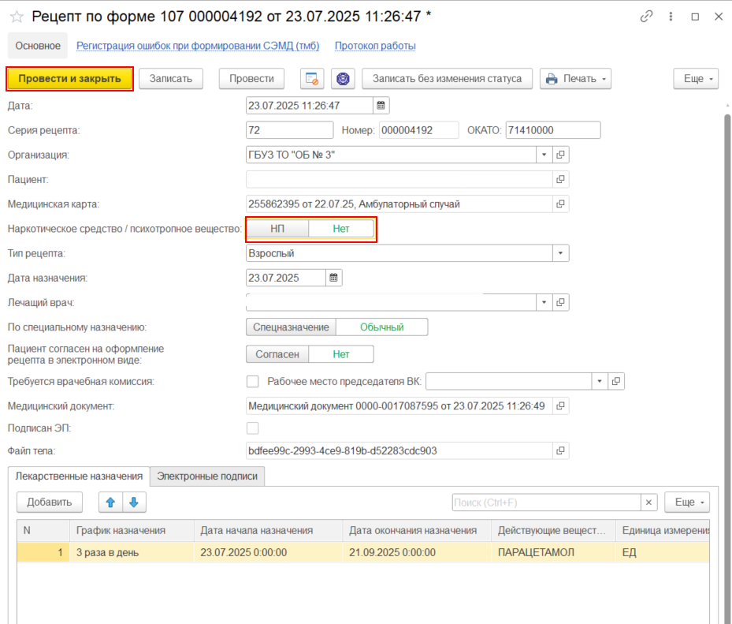The image size is (732, 624).
Task: Open Протокол работы link
Action: (x=375, y=46)
